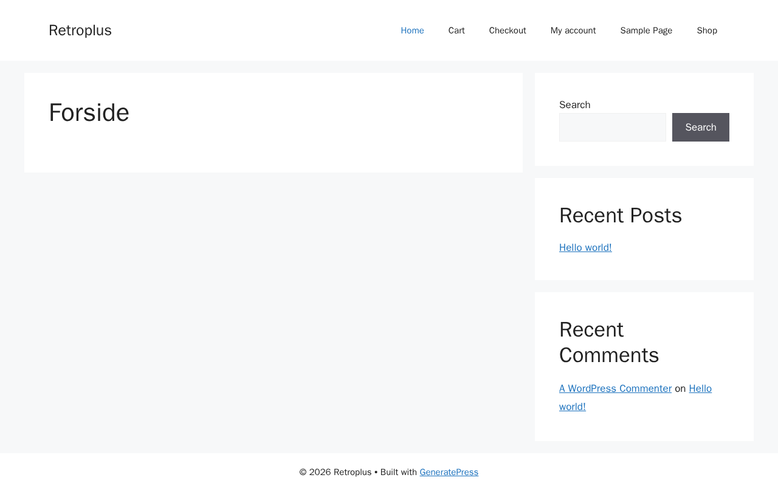Go to the Home menu item
The width and height of the screenshot is (778, 486).
[x=412, y=30]
